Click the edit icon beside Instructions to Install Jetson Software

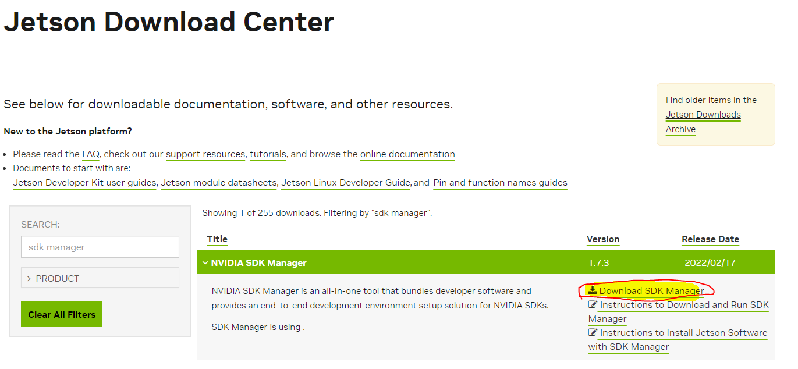pyautogui.click(x=593, y=332)
